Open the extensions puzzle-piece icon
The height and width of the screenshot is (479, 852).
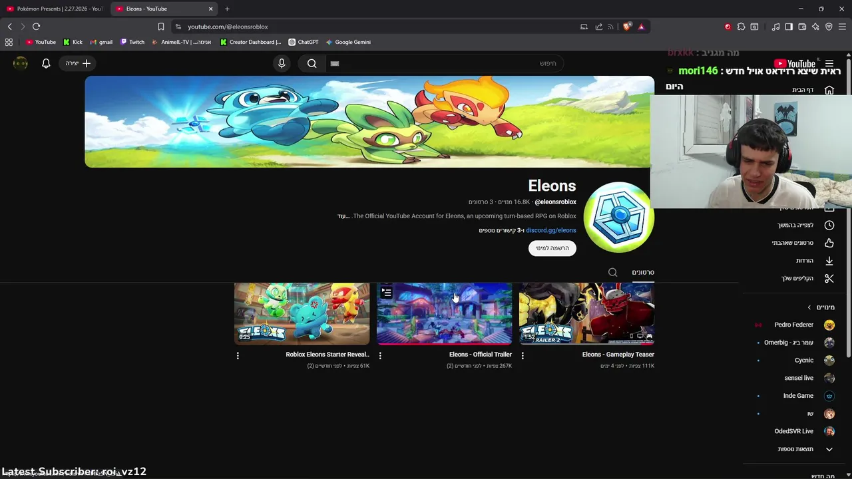(x=741, y=27)
